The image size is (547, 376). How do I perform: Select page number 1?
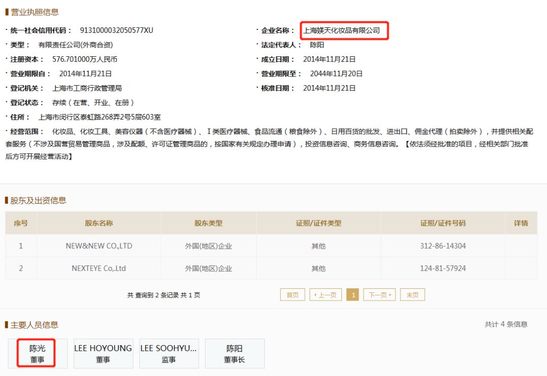point(353,294)
